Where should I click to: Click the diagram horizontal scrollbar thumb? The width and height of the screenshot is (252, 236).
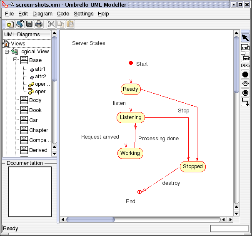(x=90, y=219)
